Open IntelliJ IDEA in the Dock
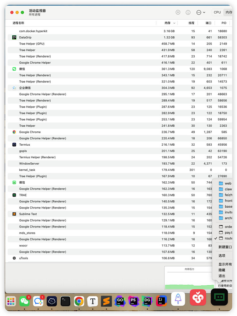The image size is (237, 316). tap(161, 301)
